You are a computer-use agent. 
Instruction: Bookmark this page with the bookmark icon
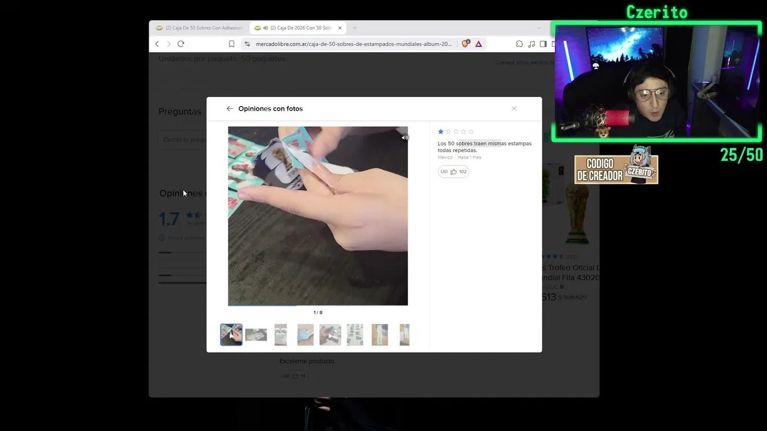click(231, 44)
